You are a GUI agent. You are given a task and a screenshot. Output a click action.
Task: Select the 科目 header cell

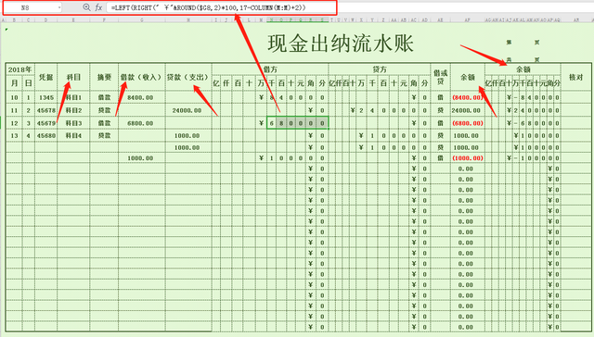tap(73, 77)
